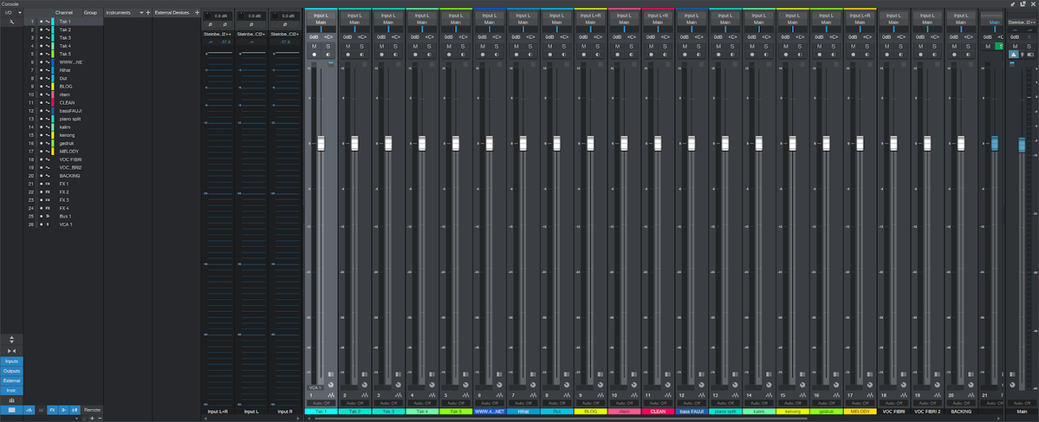Select VCA 1 in the channel list
Image resolution: width=1039 pixels, height=422 pixels.
[x=66, y=224]
